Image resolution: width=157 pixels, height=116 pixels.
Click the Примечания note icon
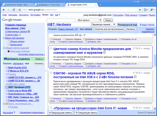(9, 45)
